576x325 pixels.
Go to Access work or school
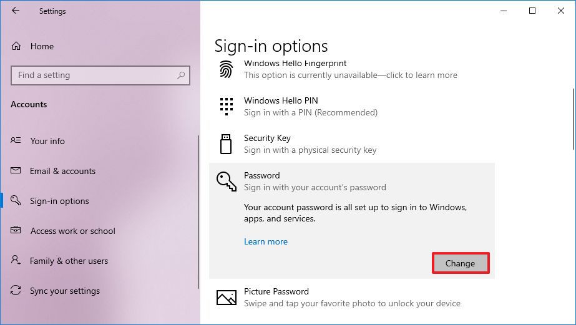72,231
